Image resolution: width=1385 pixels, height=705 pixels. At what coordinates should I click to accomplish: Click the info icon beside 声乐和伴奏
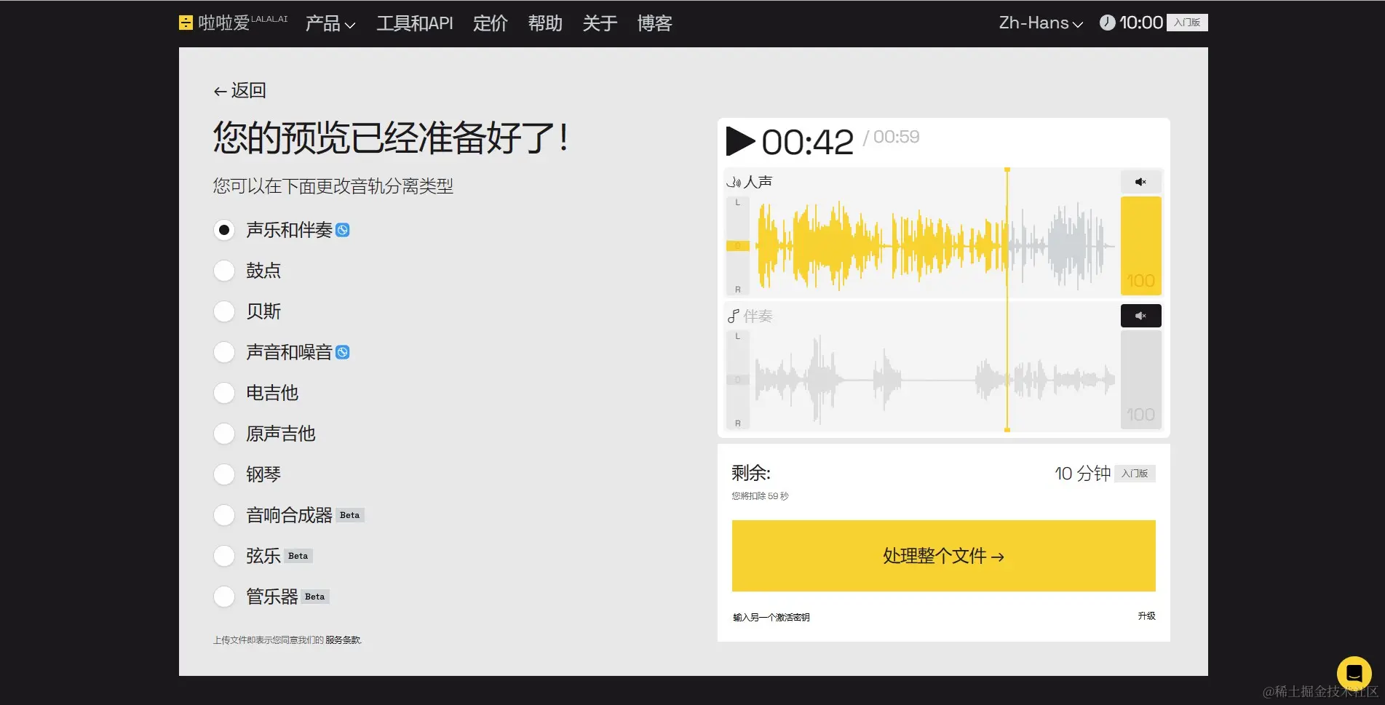tap(343, 230)
